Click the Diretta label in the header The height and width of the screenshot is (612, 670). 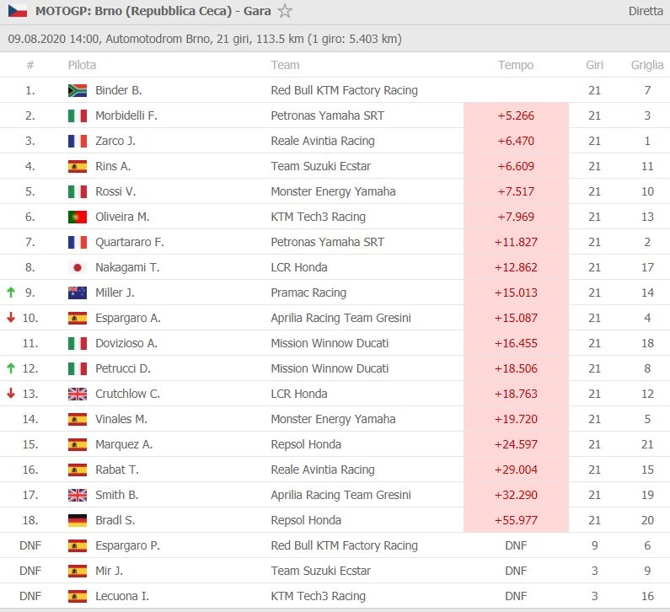646,11
